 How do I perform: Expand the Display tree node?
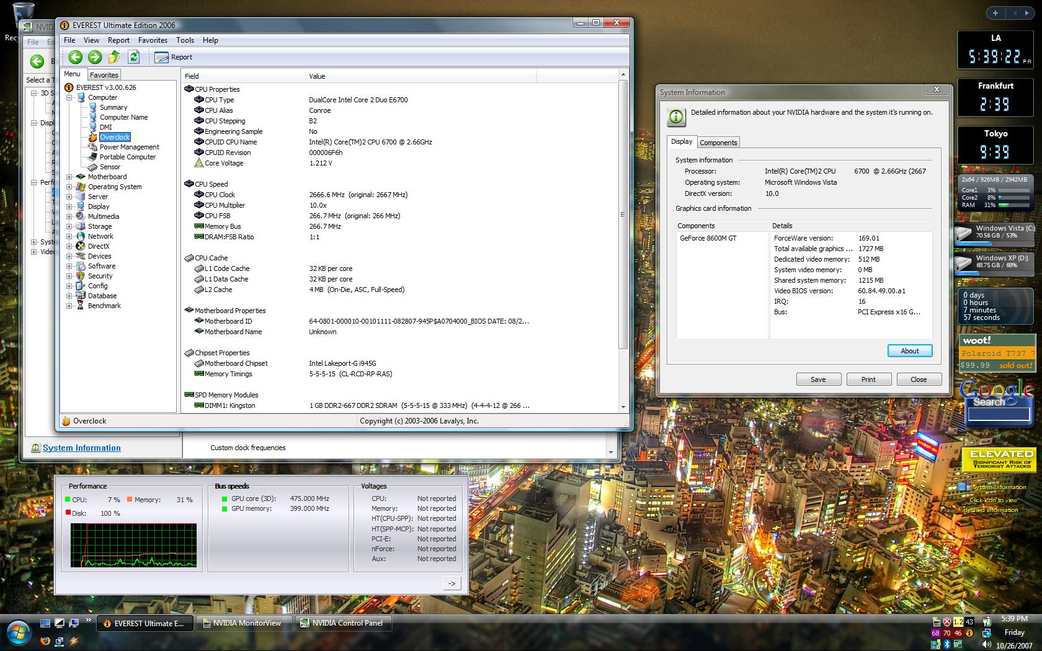click(x=69, y=206)
